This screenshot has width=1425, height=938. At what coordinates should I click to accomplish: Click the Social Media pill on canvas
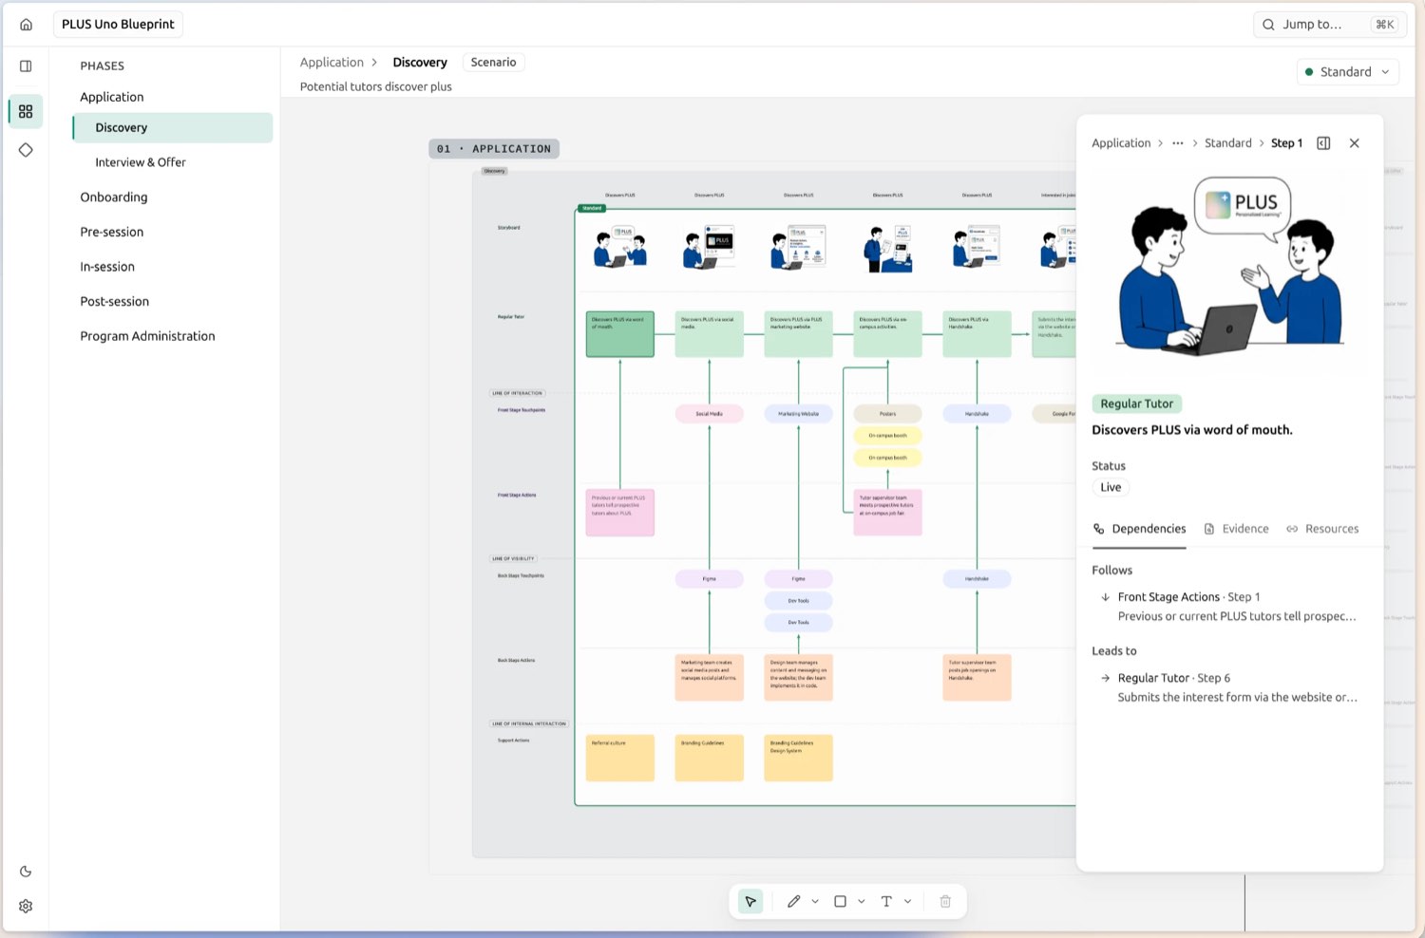click(709, 414)
